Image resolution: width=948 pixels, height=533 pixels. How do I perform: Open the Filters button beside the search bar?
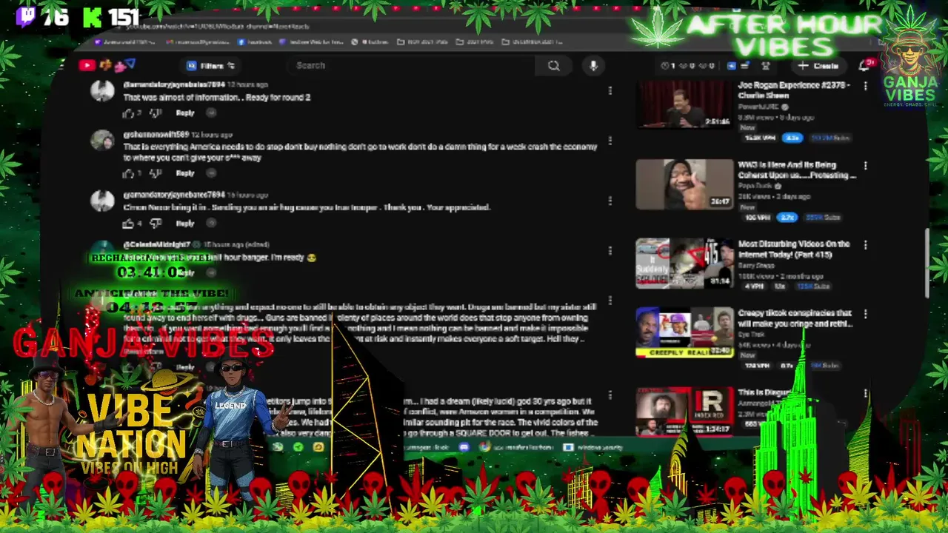tap(211, 65)
